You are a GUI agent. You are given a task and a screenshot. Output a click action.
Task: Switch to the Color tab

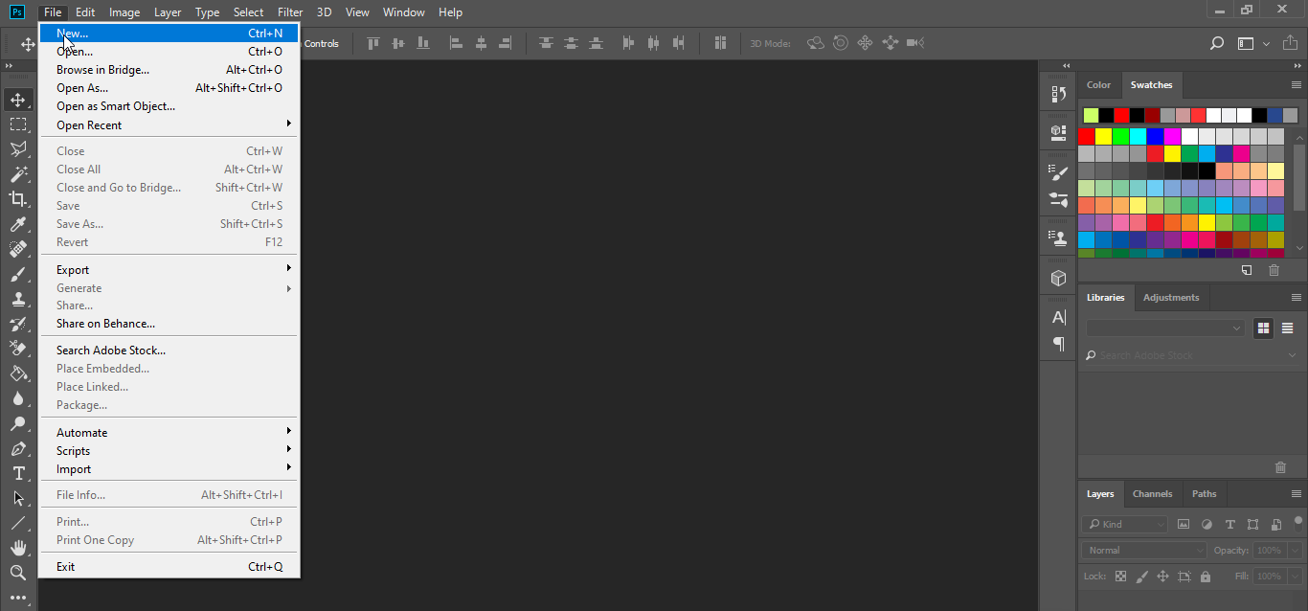[x=1098, y=85]
